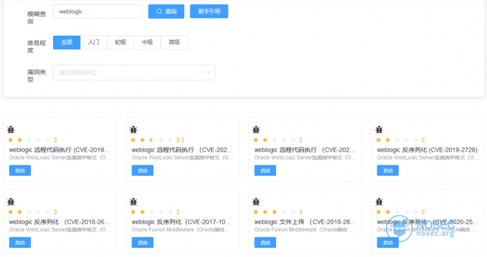Open weblogic 文件上传 (CVE-2018-28 title
487x257 pixels.
tap(305, 222)
